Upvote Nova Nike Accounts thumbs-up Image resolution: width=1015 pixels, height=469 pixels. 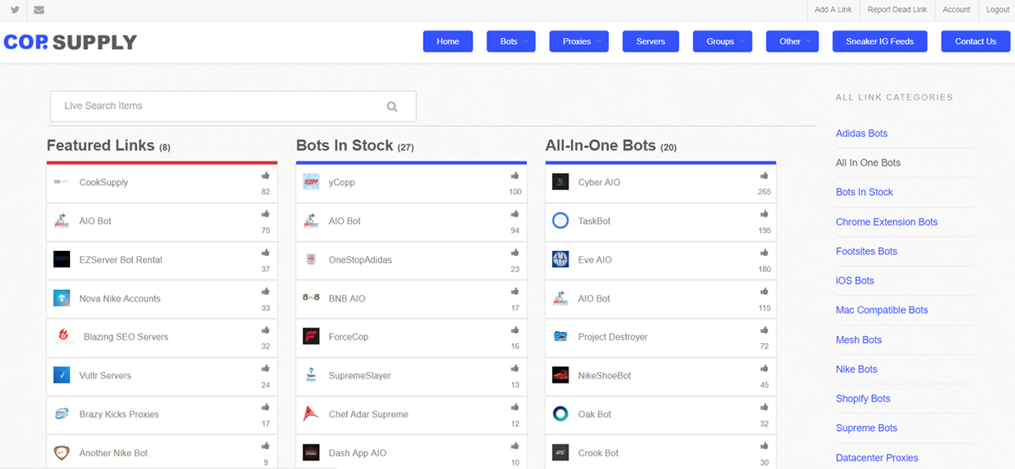[266, 292]
